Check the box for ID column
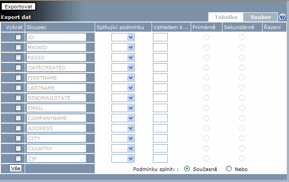This screenshot has height=182, width=289. 18,37
